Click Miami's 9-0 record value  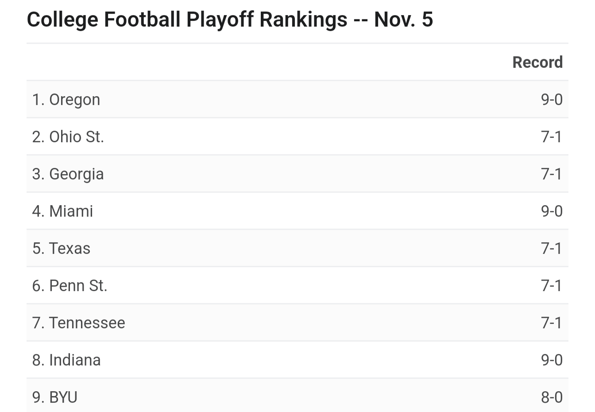pyautogui.click(x=552, y=211)
